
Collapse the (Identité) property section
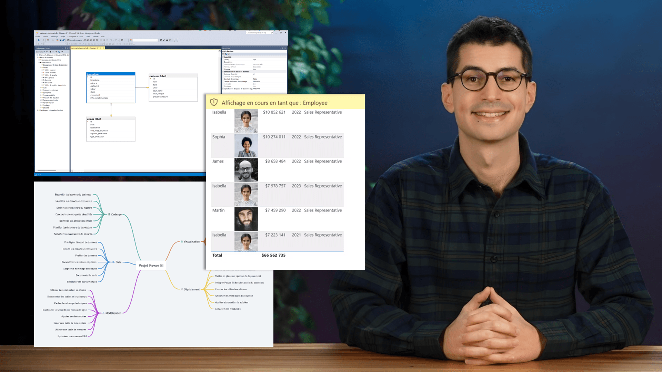(223, 57)
